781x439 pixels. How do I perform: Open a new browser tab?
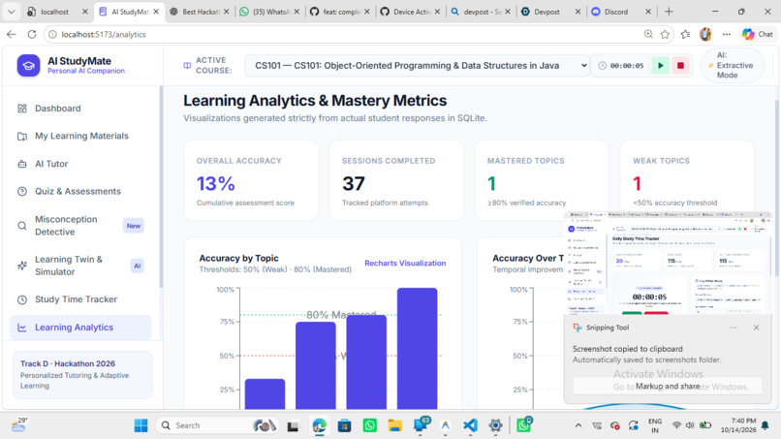[669, 12]
